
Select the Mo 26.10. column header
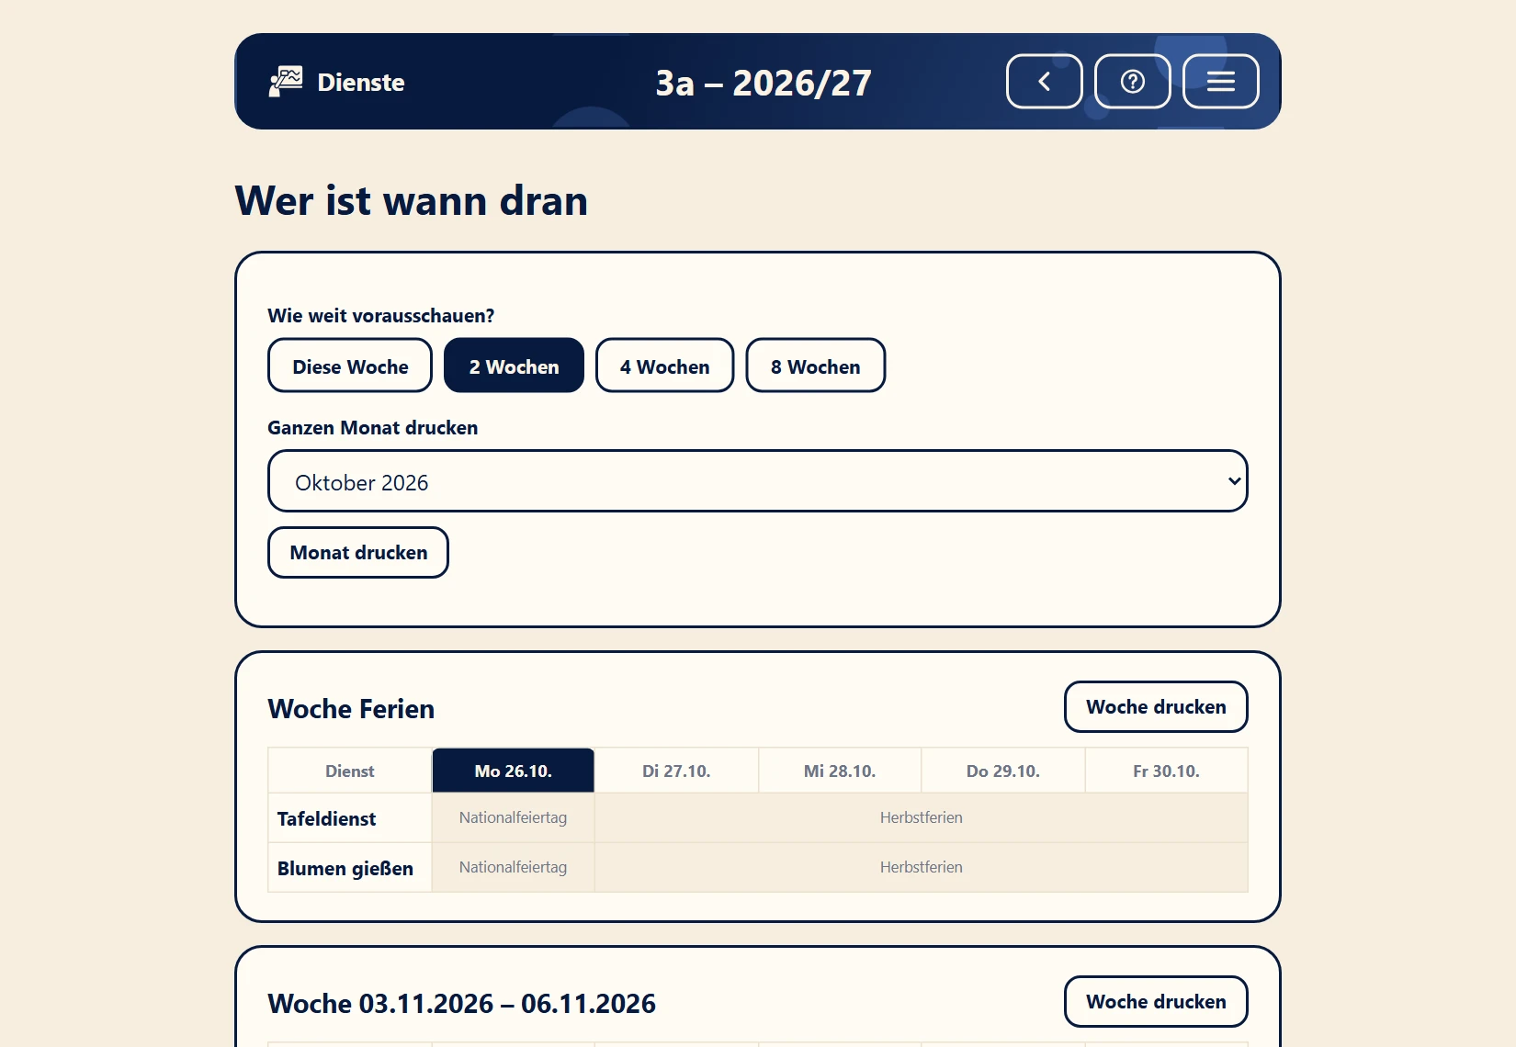(513, 771)
